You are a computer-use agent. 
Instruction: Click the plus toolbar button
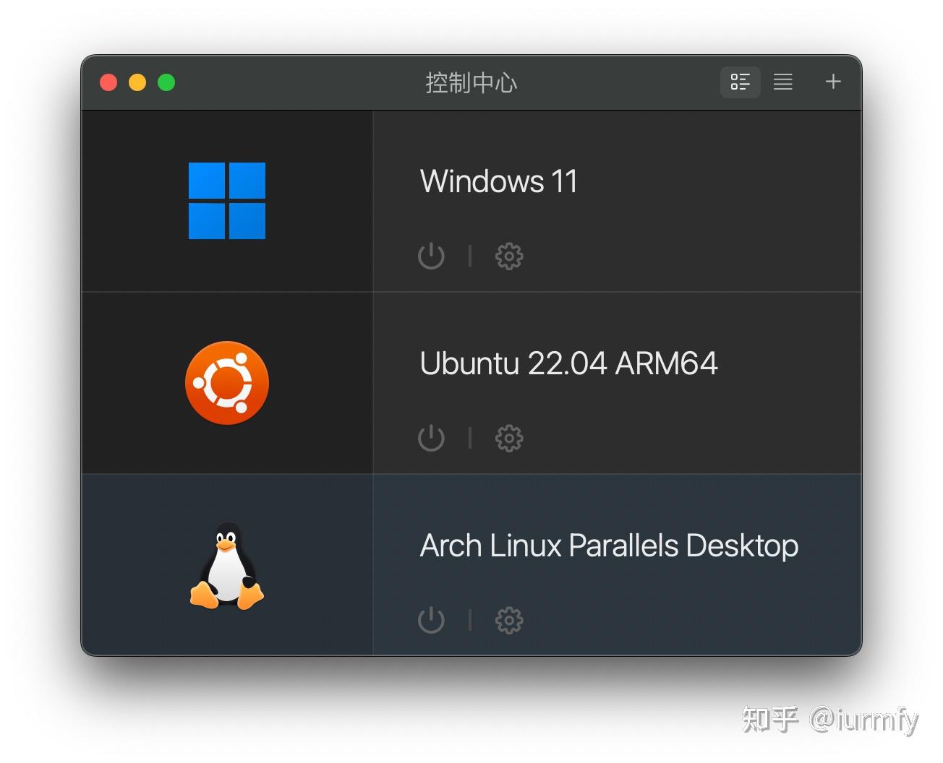click(x=832, y=82)
